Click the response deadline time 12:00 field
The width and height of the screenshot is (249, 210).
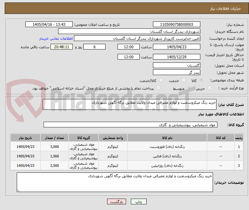click(x=129, y=47)
